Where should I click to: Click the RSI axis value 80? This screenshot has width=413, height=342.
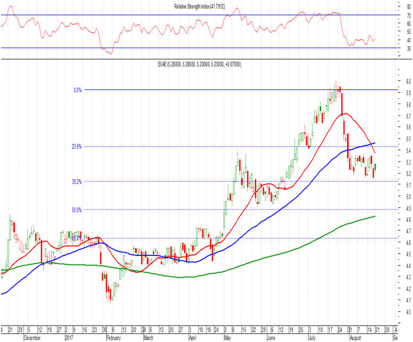click(x=409, y=7)
